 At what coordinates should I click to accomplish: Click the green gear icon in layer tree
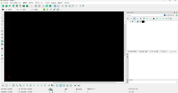pos(177,15)
